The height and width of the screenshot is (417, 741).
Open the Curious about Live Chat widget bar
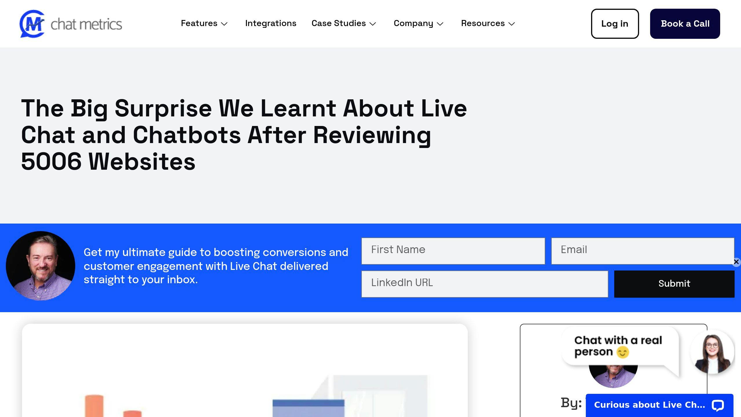coord(659,405)
